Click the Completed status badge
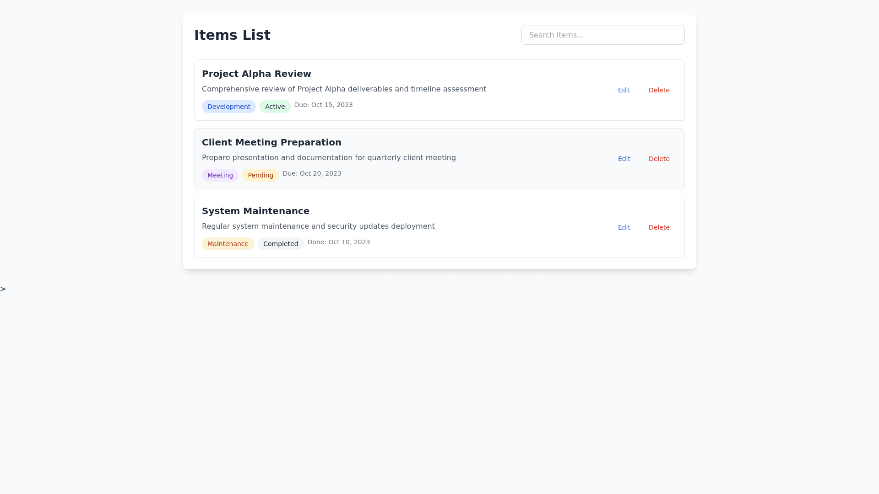 click(x=280, y=244)
